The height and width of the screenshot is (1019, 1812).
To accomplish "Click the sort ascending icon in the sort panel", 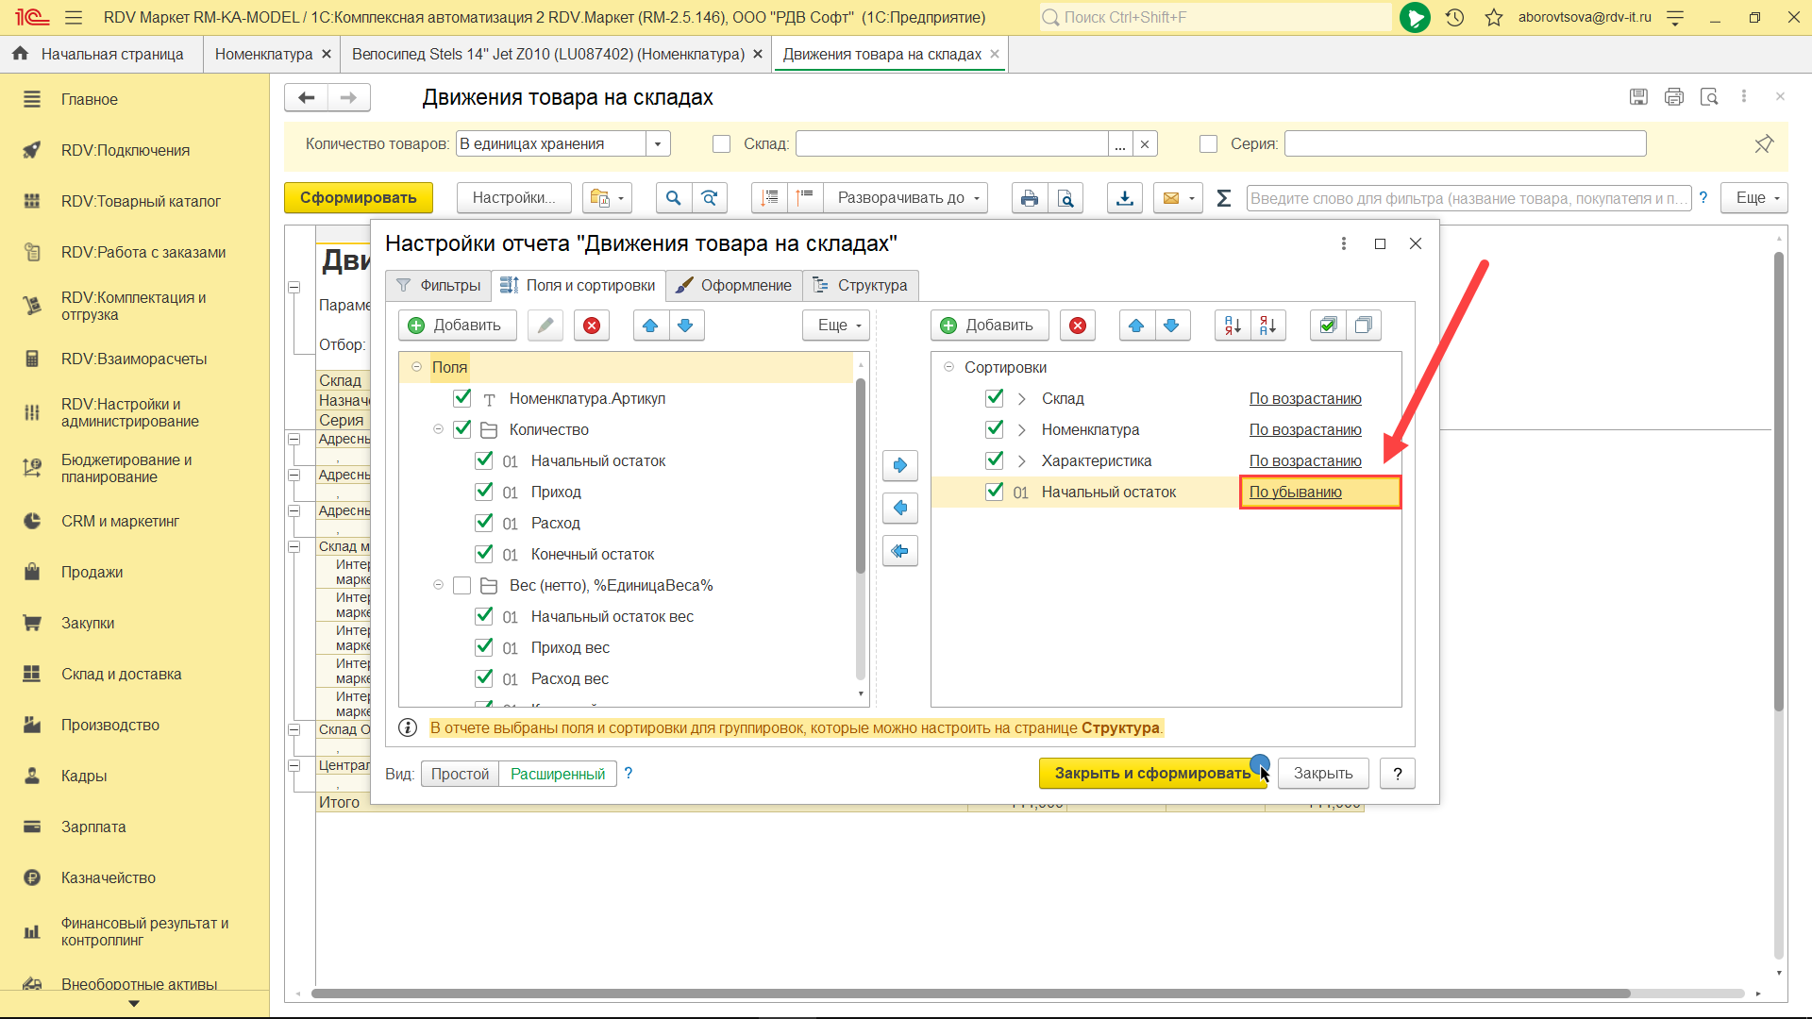I will (x=1233, y=326).
